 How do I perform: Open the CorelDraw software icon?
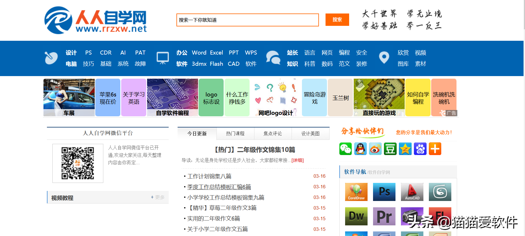point(356,192)
